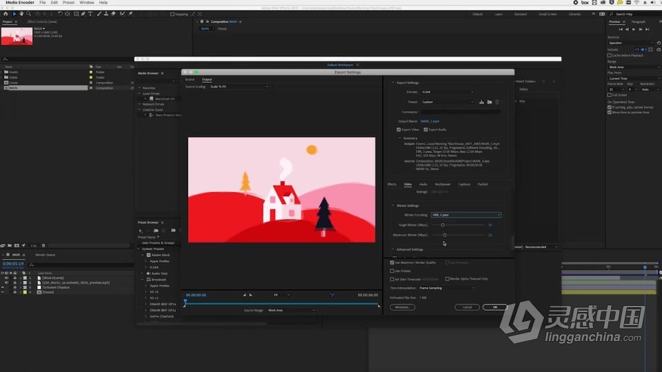Enable Render Alpha Channel Only
Image resolution: width=662 pixels, height=372 pixels.
pos(447,279)
